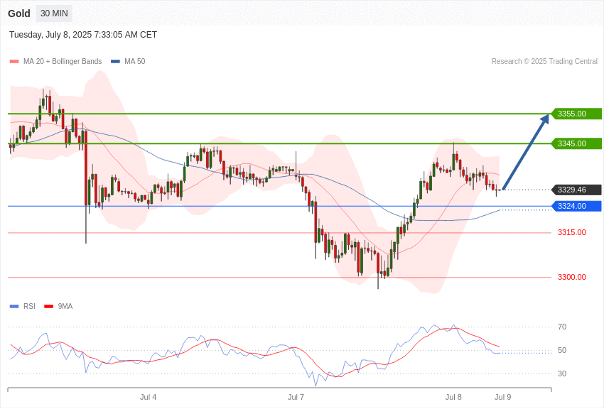Viewport: 604px width, 409px height.
Task: Click the MA 50 legend label
Action: tap(135, 61)
